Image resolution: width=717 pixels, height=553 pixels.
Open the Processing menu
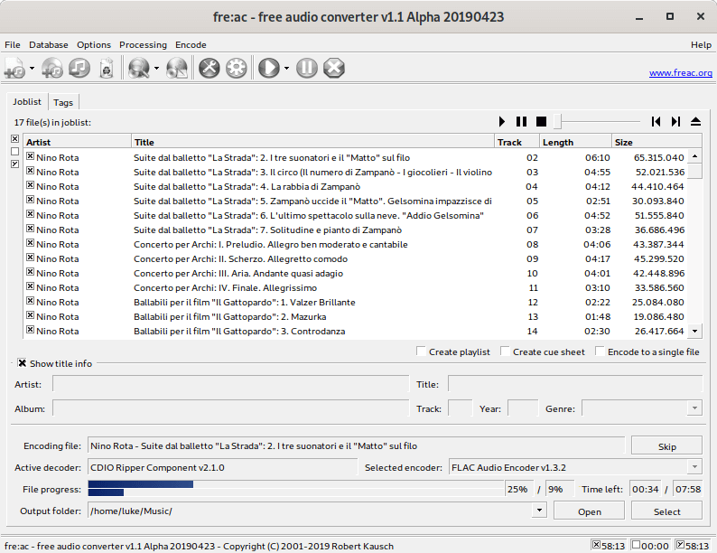coord(143,45)
